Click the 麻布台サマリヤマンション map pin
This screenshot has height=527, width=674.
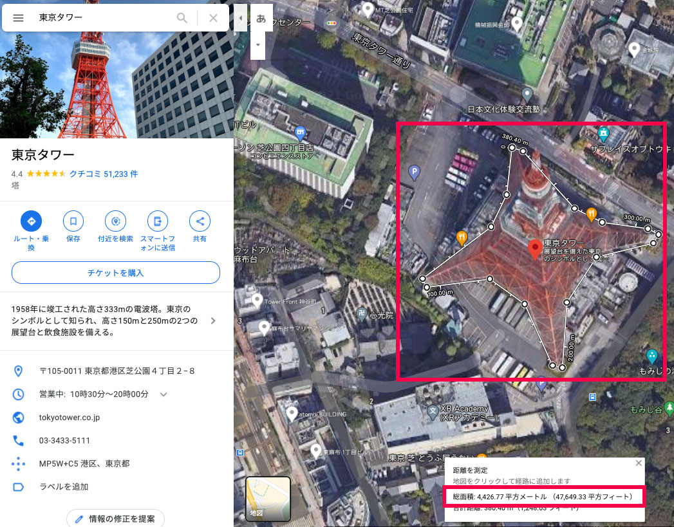tap(263, 328)
